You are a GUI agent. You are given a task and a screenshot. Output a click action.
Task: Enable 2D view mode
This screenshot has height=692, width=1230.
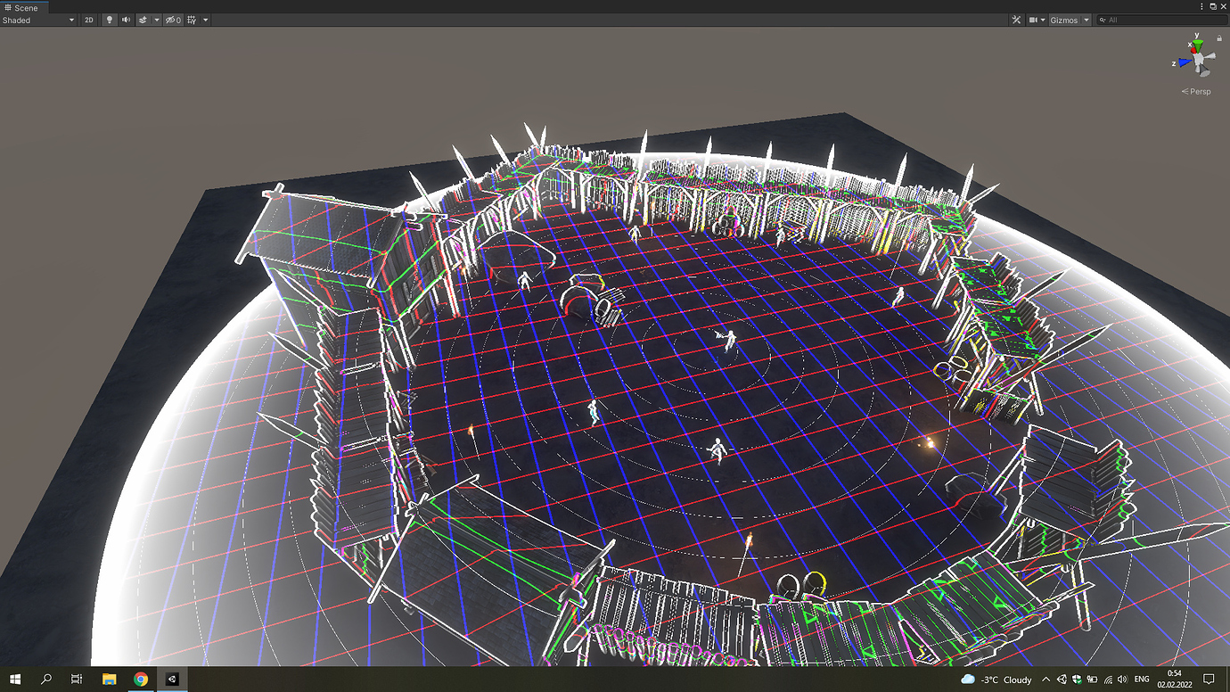88,20
